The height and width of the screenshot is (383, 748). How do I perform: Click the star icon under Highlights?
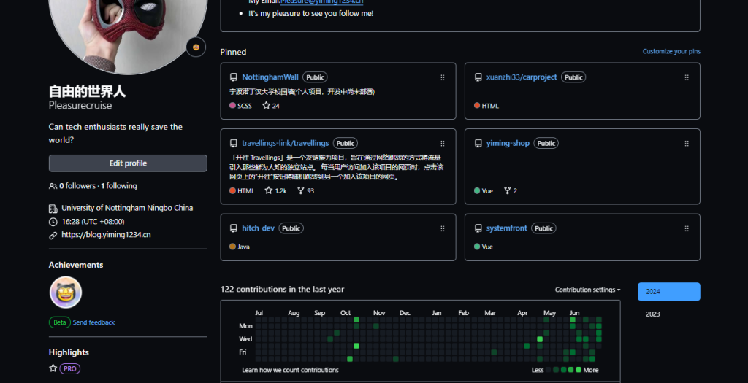point(53,368)
